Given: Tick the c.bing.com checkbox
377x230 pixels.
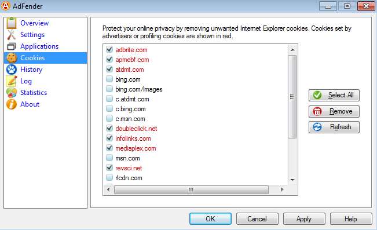Looking at the screenshot, I should (x=109, y=109).
